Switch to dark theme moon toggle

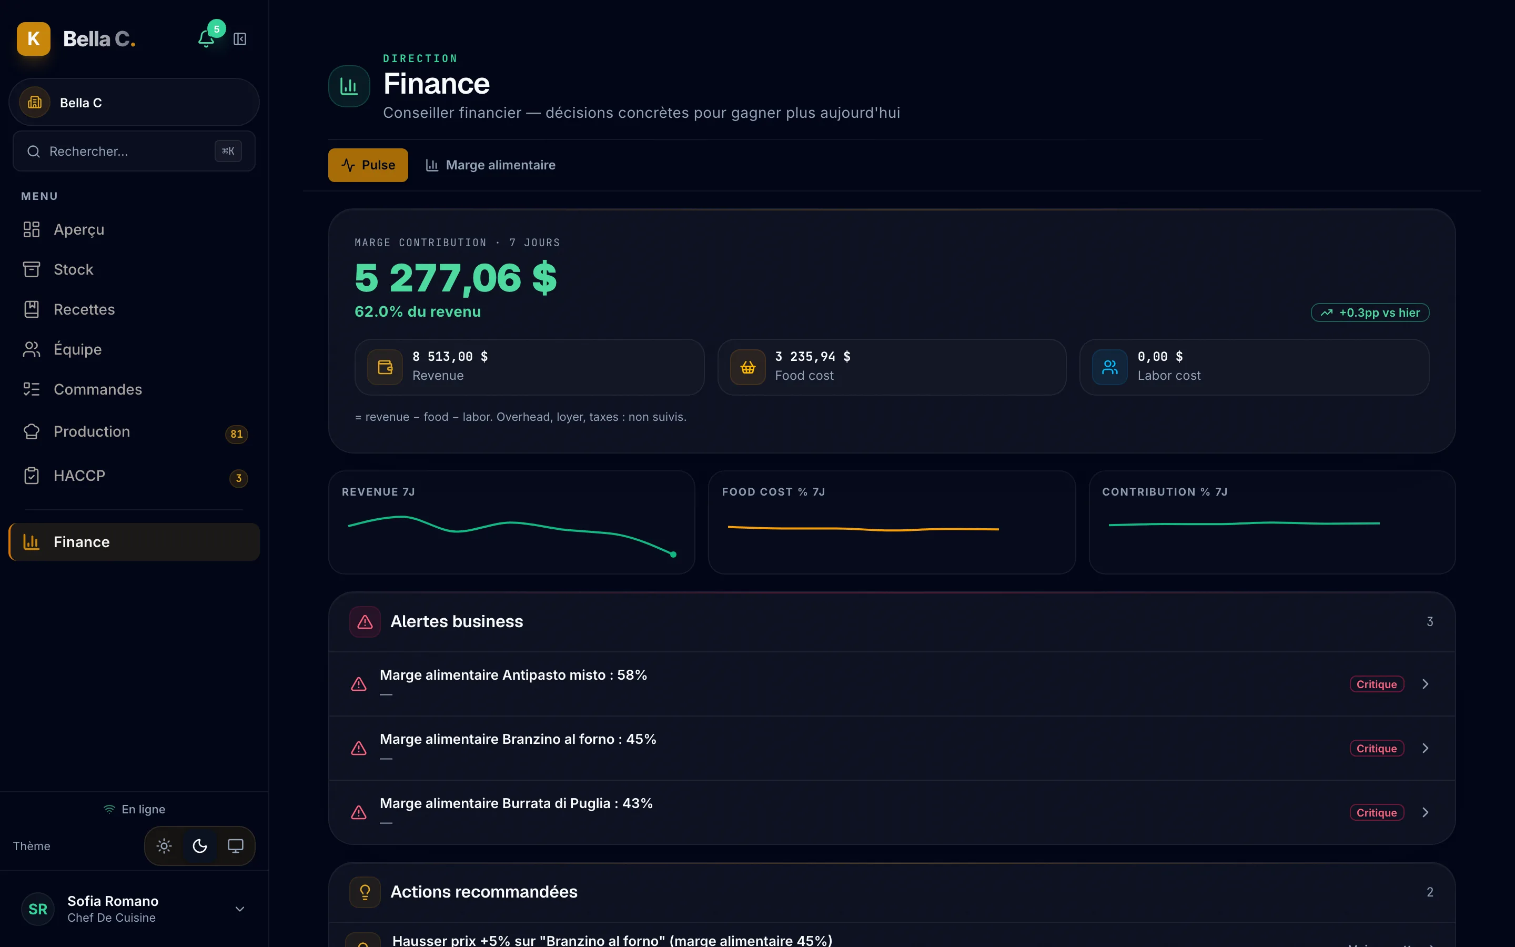(200, 846)
